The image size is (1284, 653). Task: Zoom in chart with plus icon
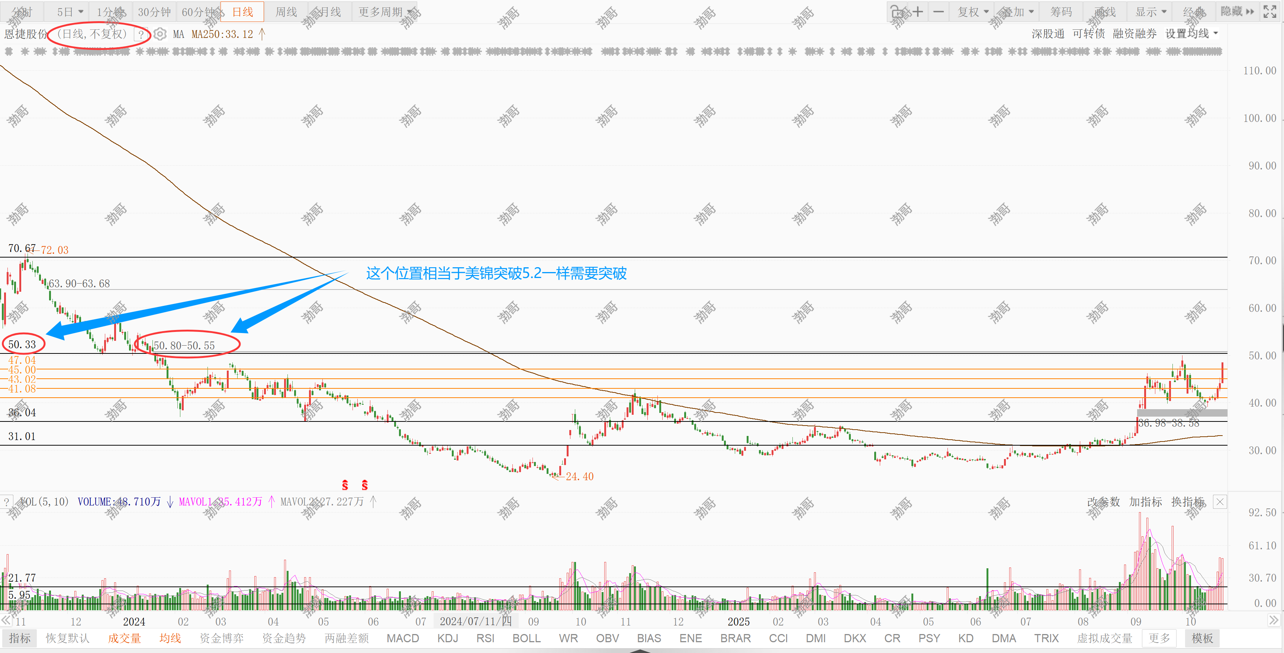[918, 12]
